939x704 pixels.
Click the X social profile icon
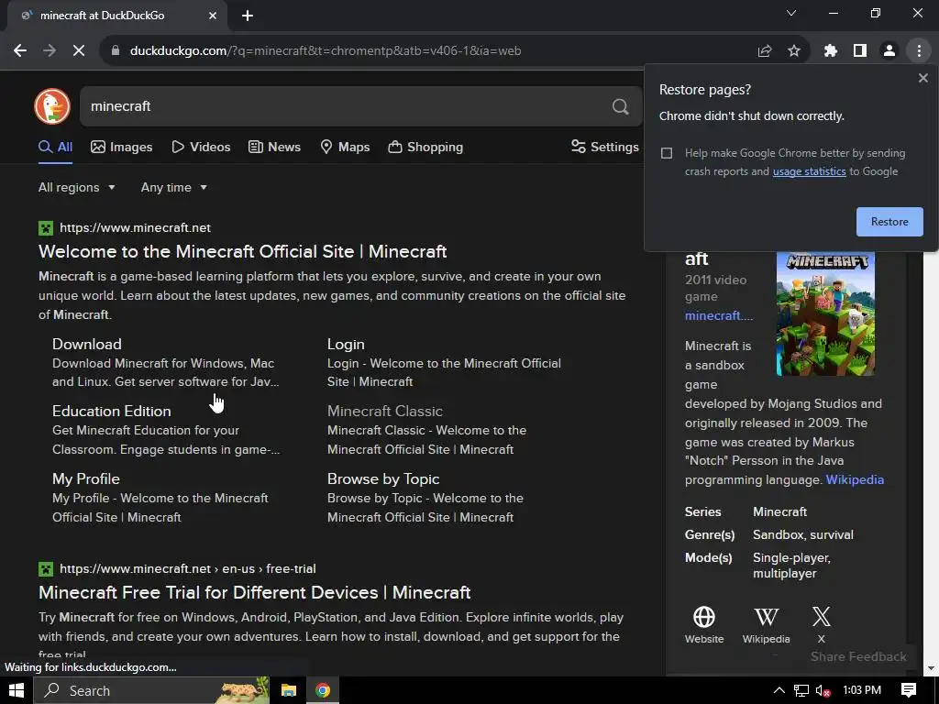(821, 617)
